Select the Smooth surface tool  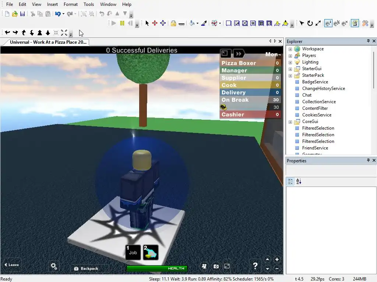click(229, 23)
